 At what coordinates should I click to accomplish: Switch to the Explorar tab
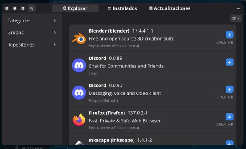click(x=75, y=8)
